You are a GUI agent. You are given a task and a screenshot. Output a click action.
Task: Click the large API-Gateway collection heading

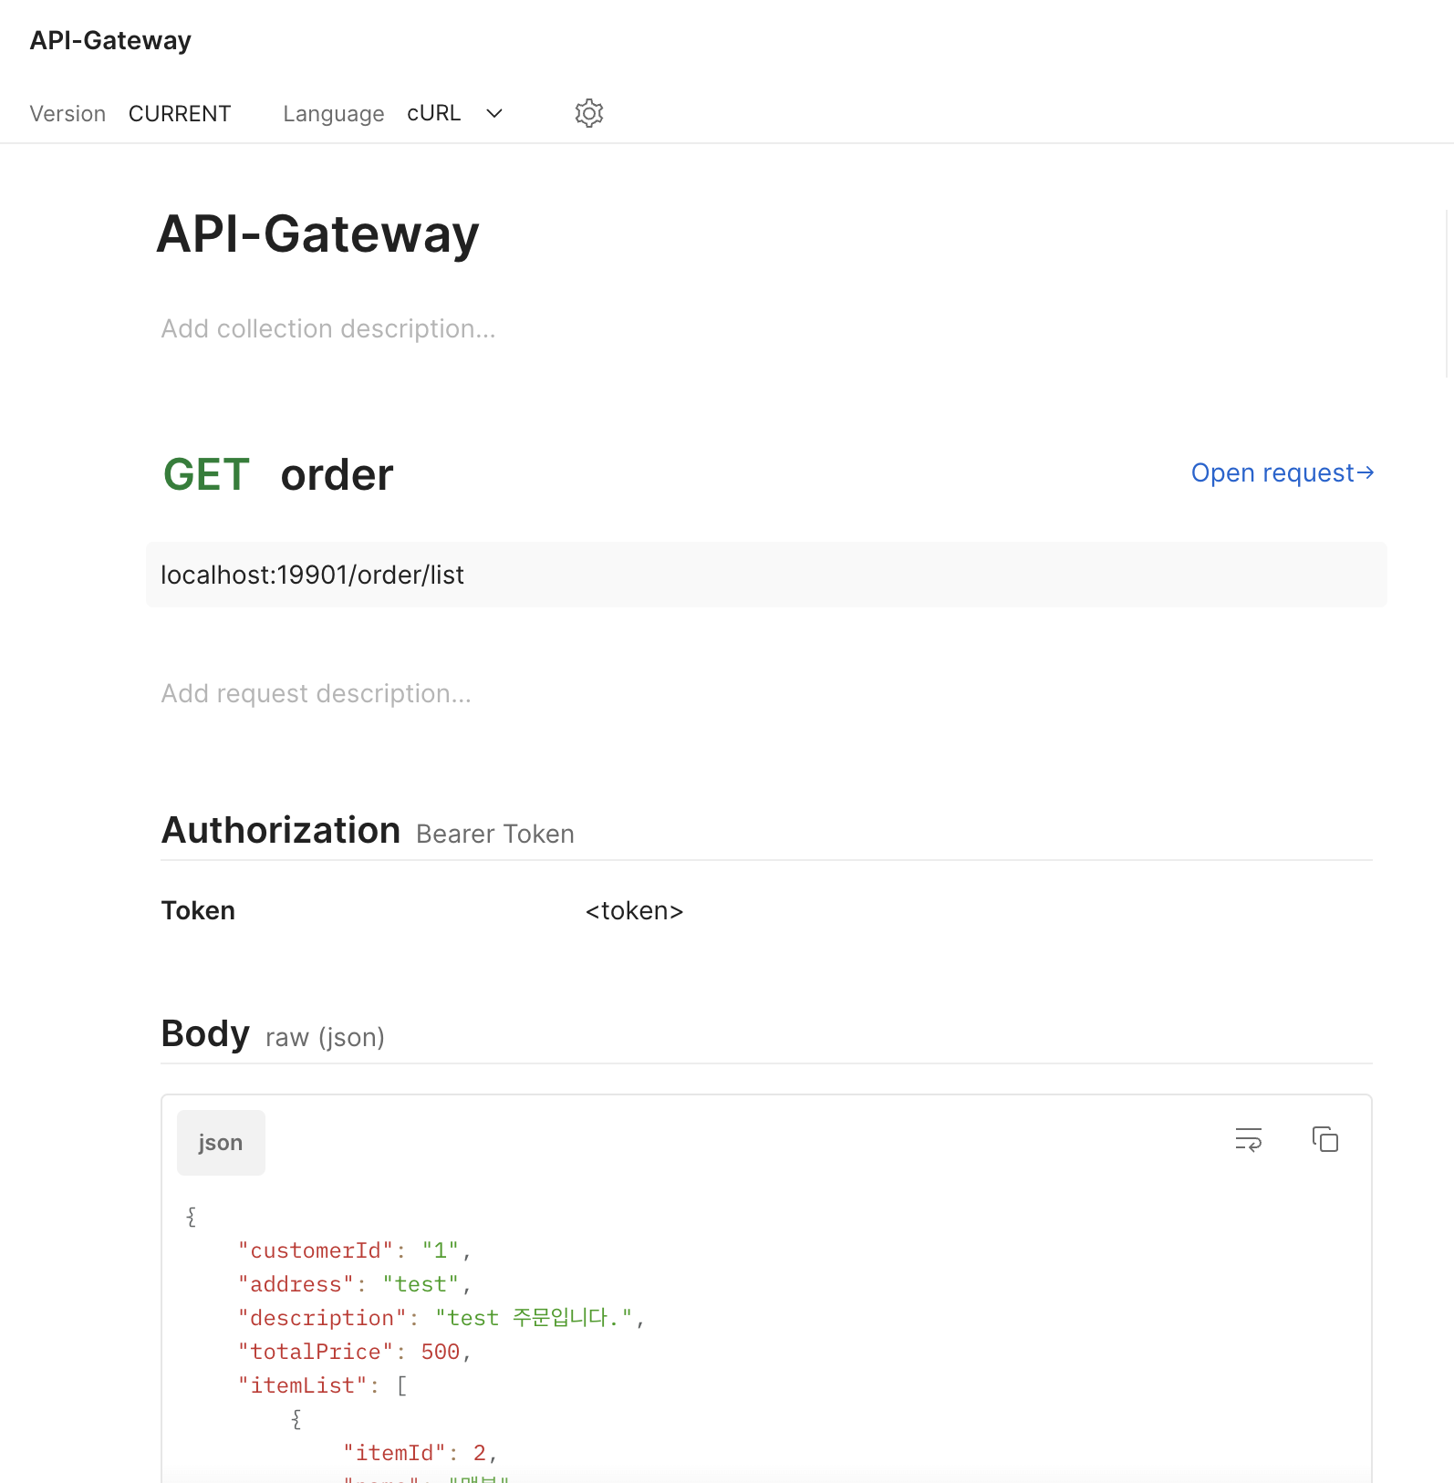317,234
